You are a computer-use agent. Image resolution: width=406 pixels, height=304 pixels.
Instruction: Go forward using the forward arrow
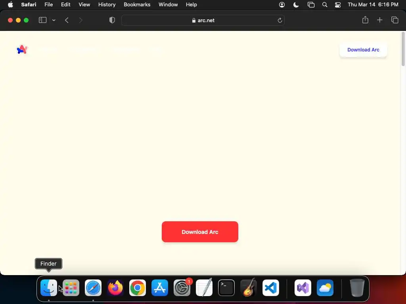(80, 20)
